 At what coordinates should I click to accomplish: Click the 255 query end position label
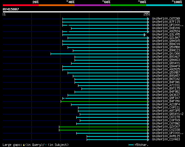point(146,14)
